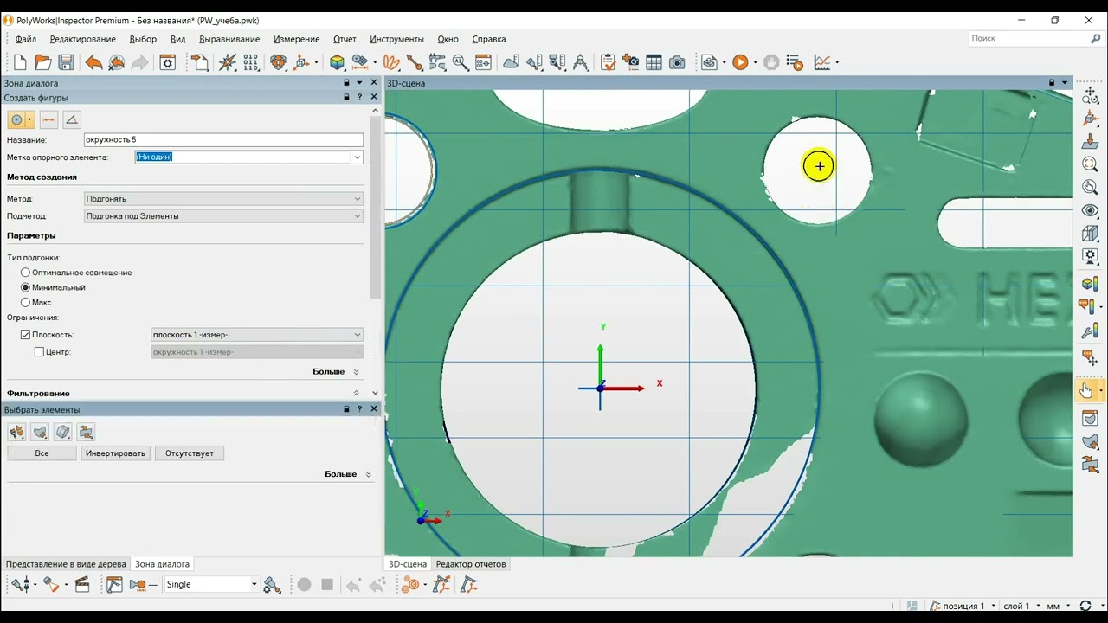Select the angle feature icon

(72, 119)
